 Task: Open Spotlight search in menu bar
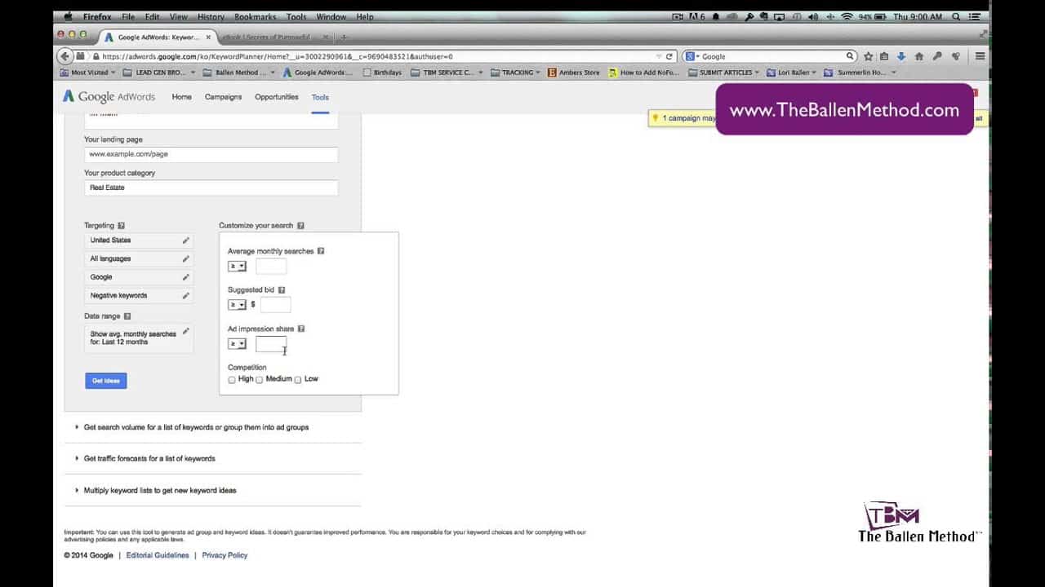tap(956, 16)
